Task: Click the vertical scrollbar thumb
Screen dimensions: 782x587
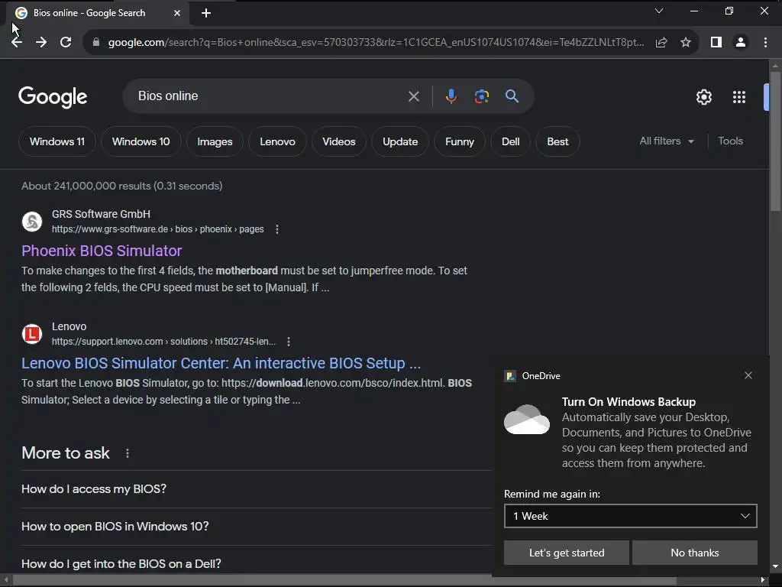Action: tap(775, 142)
